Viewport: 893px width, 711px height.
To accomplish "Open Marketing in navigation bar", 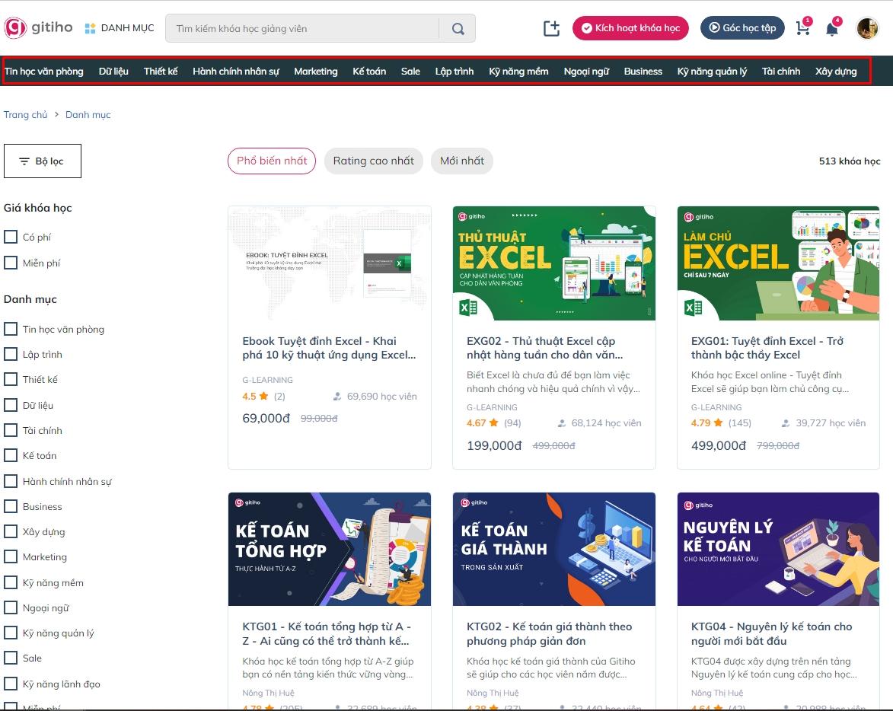I will [315, 71].
